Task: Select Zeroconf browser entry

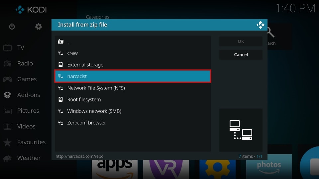Action: pyautogui.click(x=133, y=123)
